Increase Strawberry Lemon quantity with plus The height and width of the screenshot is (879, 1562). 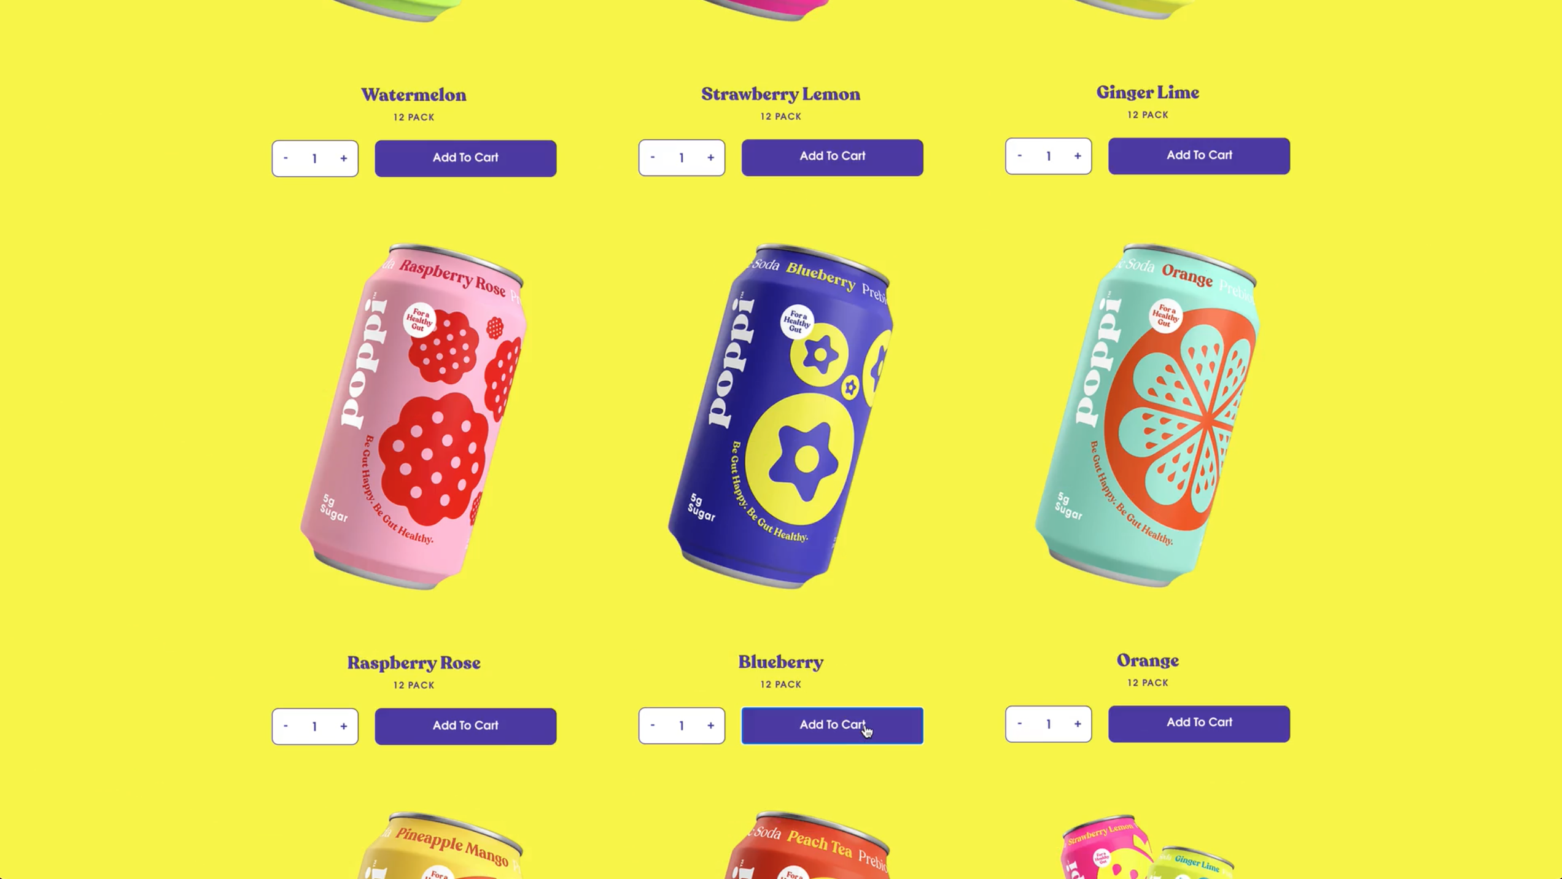tap(710, 158)
